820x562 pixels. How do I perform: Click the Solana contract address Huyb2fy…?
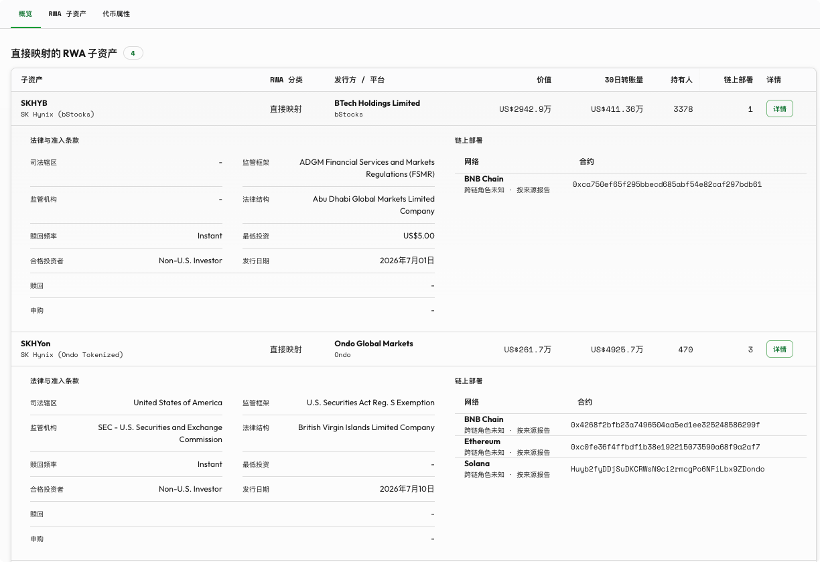(x=667, y=469)
